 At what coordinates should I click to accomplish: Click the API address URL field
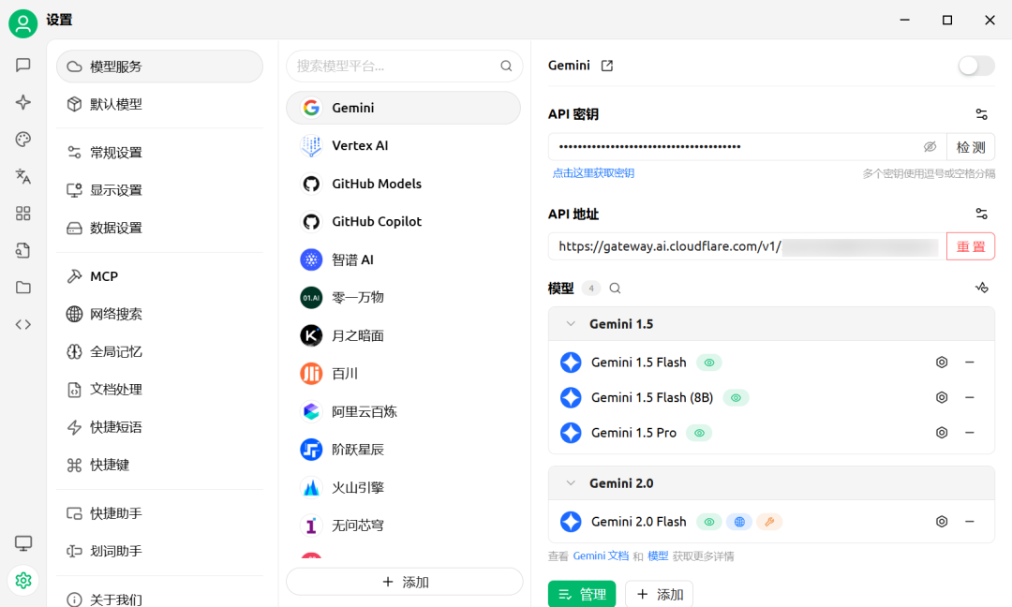(748, 246)
